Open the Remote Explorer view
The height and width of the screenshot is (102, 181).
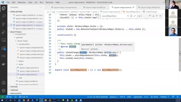(4, 40)
